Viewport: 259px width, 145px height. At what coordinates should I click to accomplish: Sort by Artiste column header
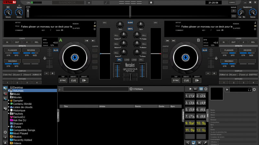116,106
